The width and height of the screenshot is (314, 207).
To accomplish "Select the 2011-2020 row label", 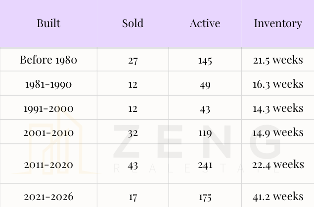I will [x=48, y=165].
